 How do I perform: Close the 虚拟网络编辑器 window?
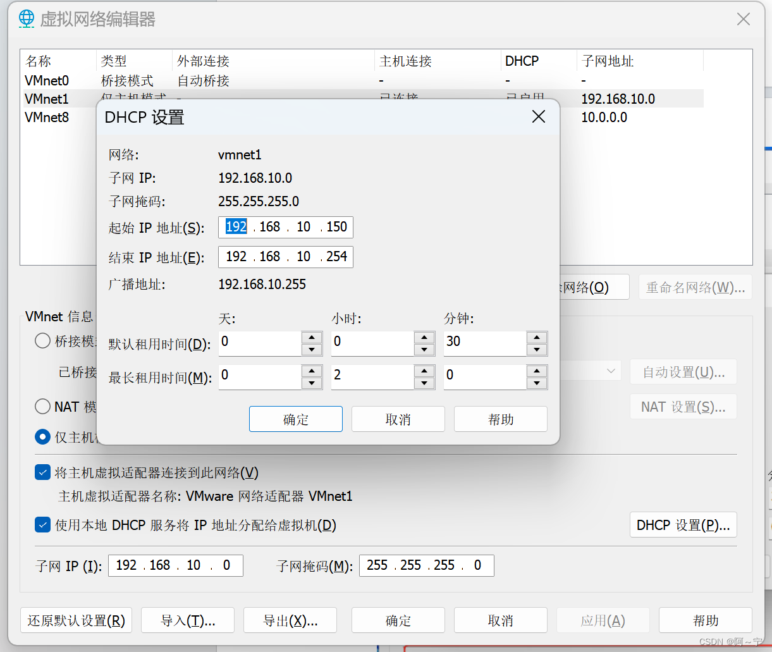pyautogui.click(x=744, y=20)
